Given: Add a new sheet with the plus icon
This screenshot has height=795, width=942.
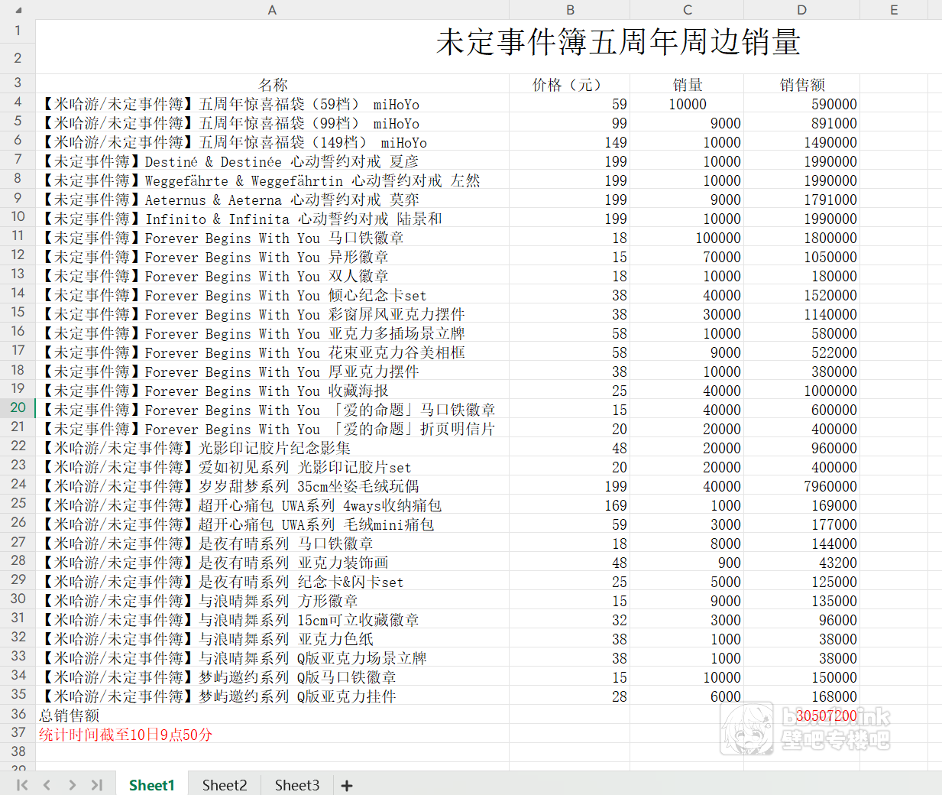Looking at the screenshot, I should tap(347, 785).
